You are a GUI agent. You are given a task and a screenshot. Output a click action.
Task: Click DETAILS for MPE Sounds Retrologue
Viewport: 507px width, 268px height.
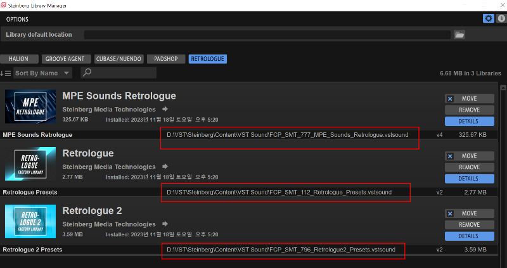point(470,121)
